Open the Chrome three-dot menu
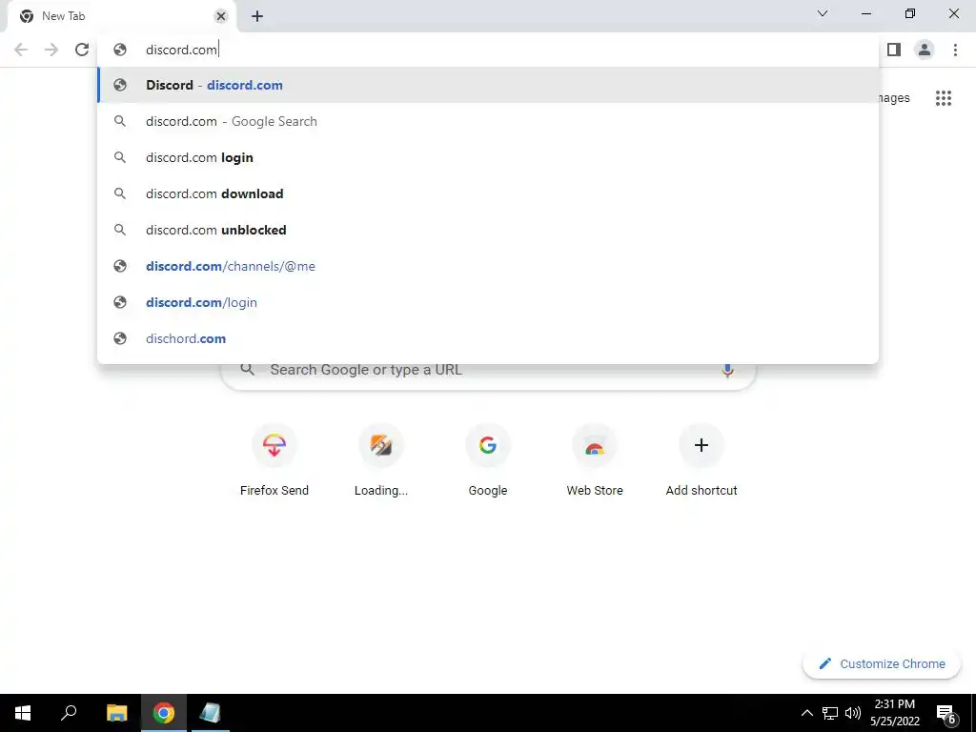The image size is (976, 732). pyautogui.click(x=955, y=50)
